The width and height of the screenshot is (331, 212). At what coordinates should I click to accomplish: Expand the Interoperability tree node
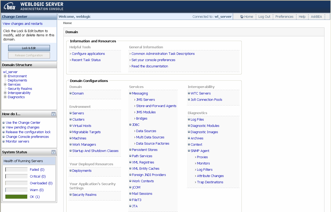(x=5, y=93)
